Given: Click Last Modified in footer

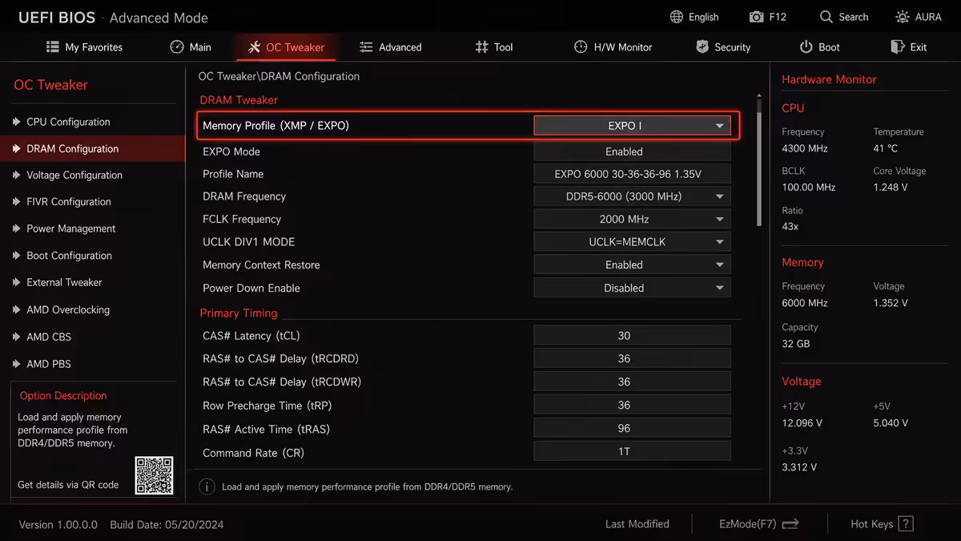Looking at the screenshot, I should pos(637,524).
